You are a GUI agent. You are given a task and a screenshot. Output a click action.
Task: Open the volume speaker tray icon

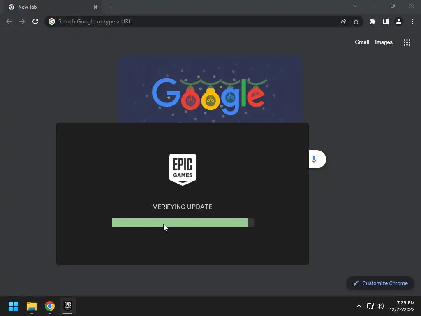(380, 306)
